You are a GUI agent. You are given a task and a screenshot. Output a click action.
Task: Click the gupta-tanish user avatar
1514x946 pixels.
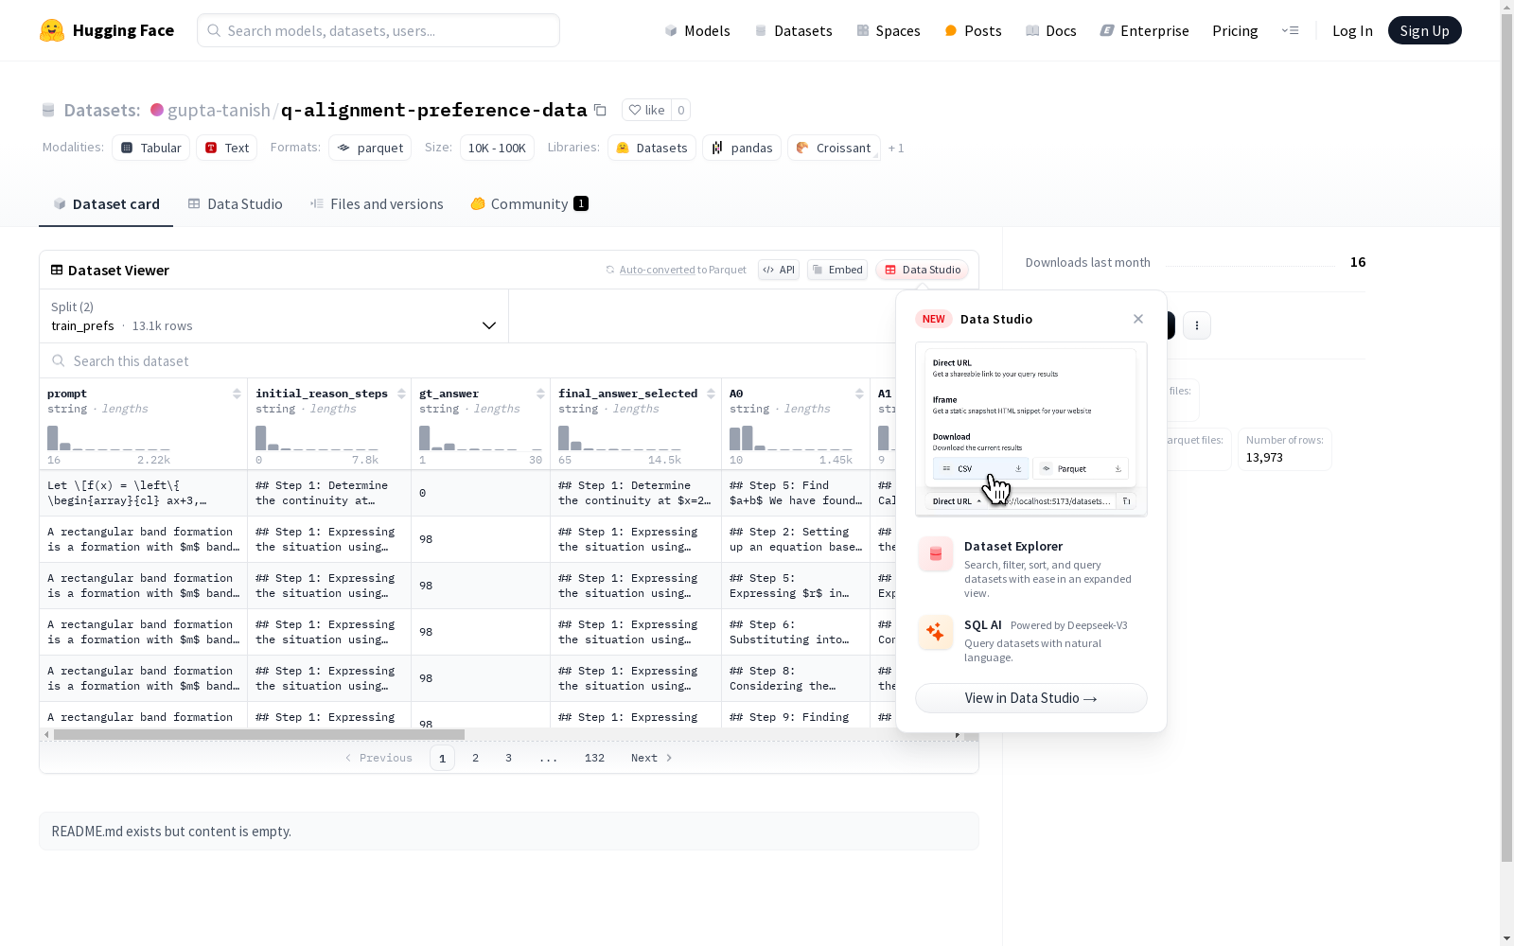click(x=157, y=110)
